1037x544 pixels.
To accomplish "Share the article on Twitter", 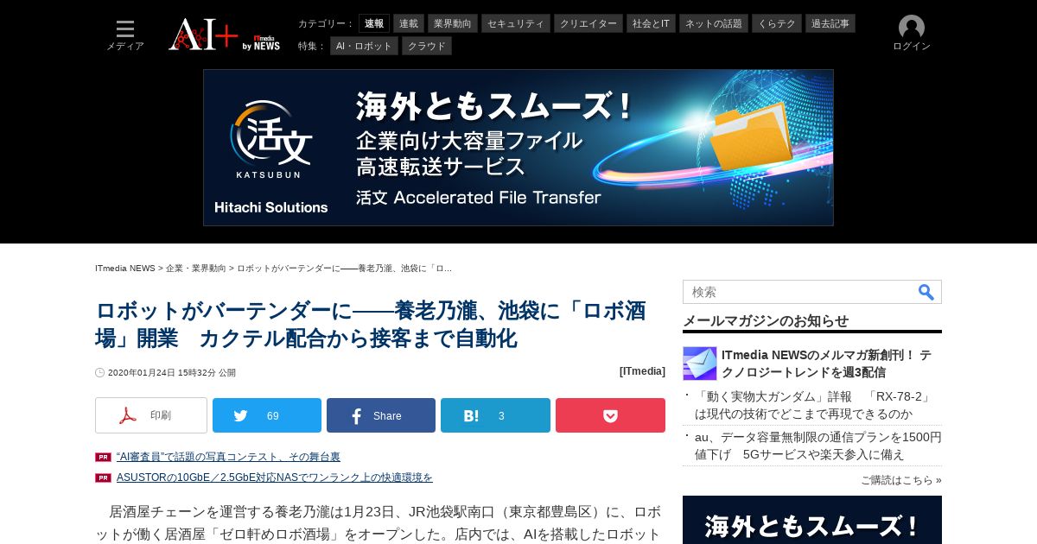I will point(267,415).
